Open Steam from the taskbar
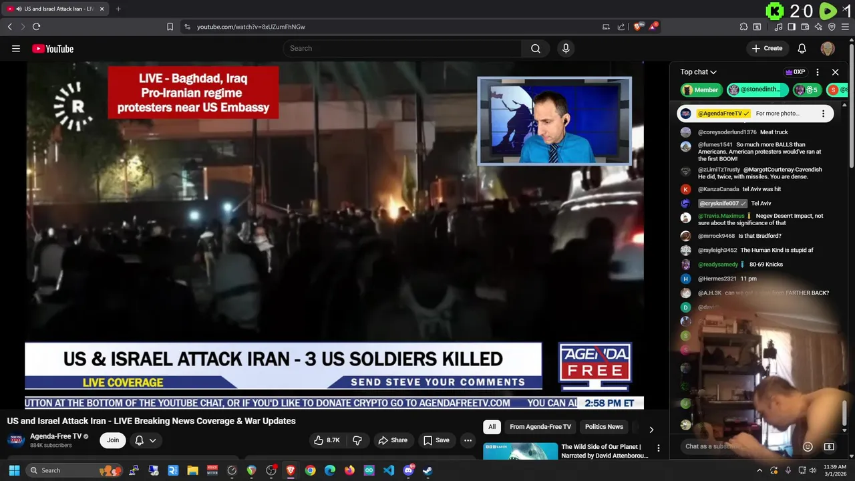 pyautogui.click(x=427, y=470)
